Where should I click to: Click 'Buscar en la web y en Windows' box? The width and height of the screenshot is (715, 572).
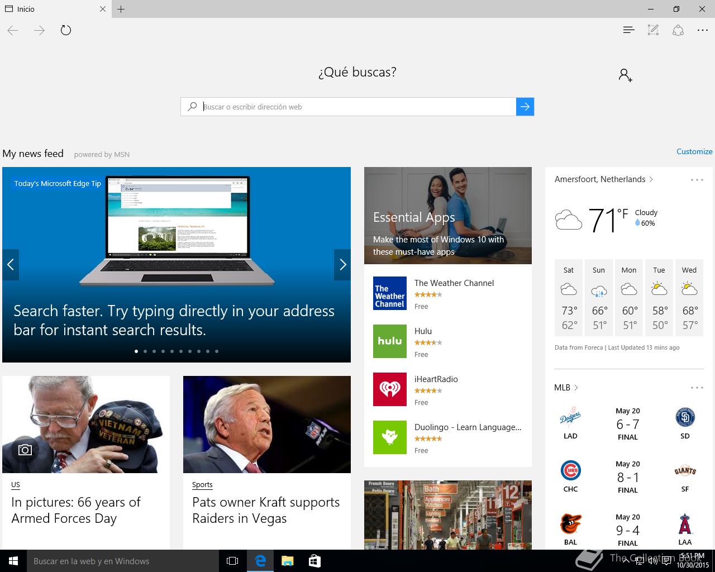pyautogui.click(x=123, y=561)
